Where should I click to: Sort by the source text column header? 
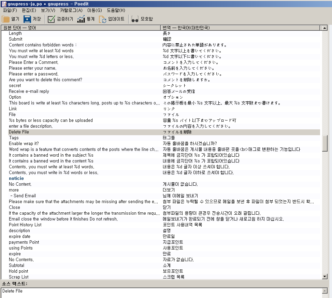[81, 28]
